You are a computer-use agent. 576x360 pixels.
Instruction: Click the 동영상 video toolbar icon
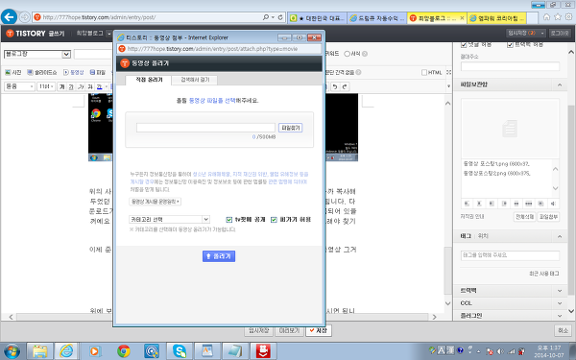coord(74,72)
